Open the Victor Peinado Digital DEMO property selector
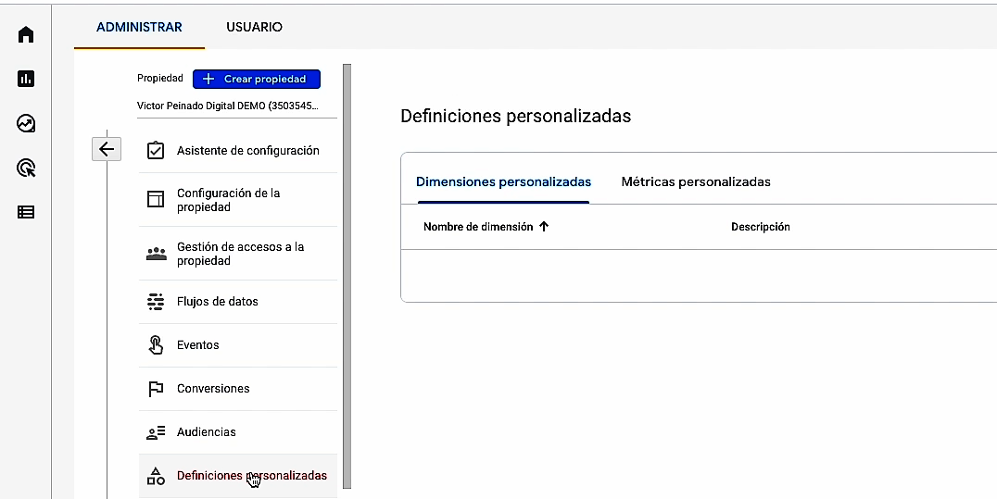This screenshot has width=997, height=499. tap(237, 106)
